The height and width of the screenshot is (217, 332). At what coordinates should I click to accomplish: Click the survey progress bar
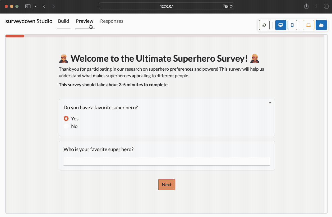click(x=164, y=36)
